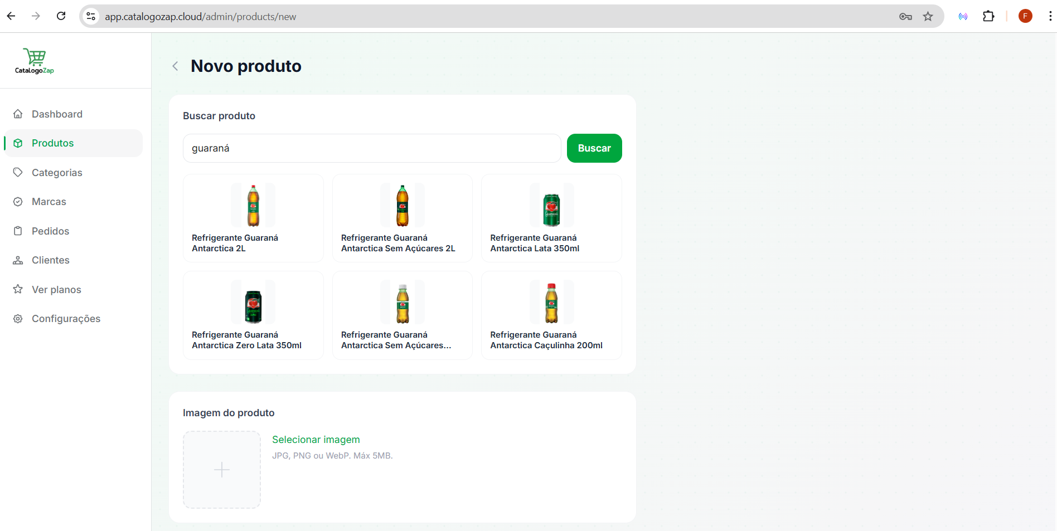Open Clientes in the sidebar

(x=74, y=260)
